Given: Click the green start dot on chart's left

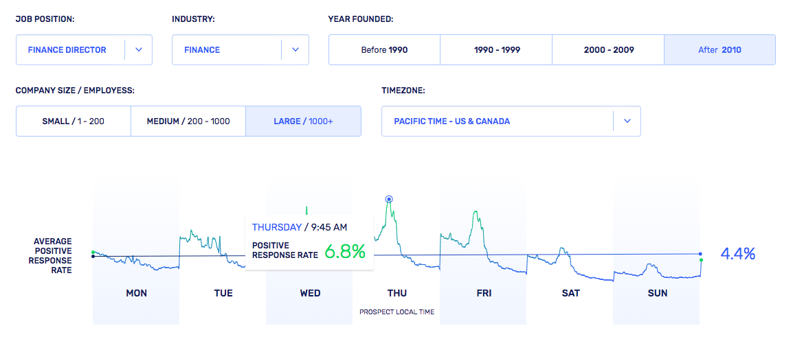Looking at the screenshot, I should pyautogui.click(x=93, y=252).
